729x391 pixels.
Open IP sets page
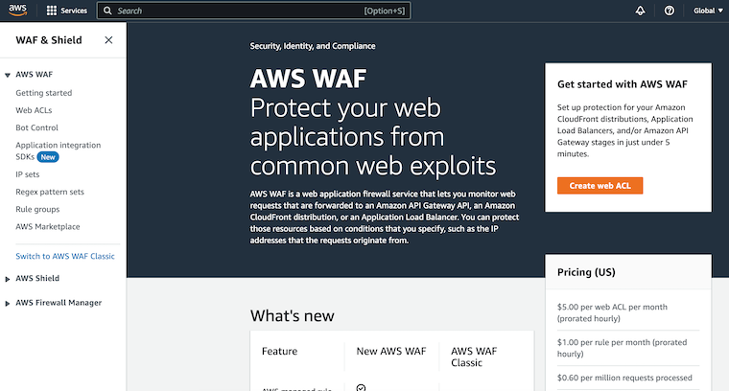coord(28,174)
